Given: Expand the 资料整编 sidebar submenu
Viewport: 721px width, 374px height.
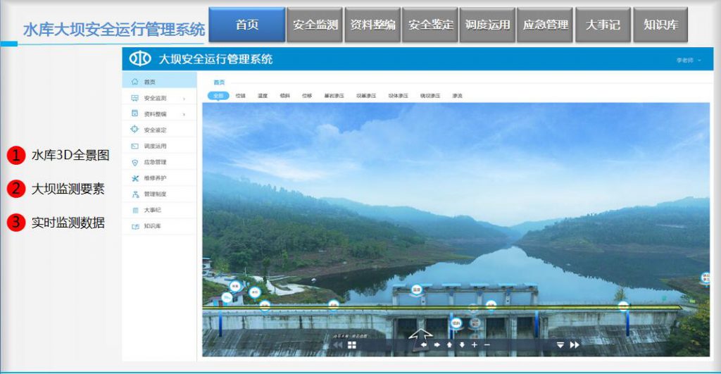Looking at the screenshot, I should coord(184,114).
